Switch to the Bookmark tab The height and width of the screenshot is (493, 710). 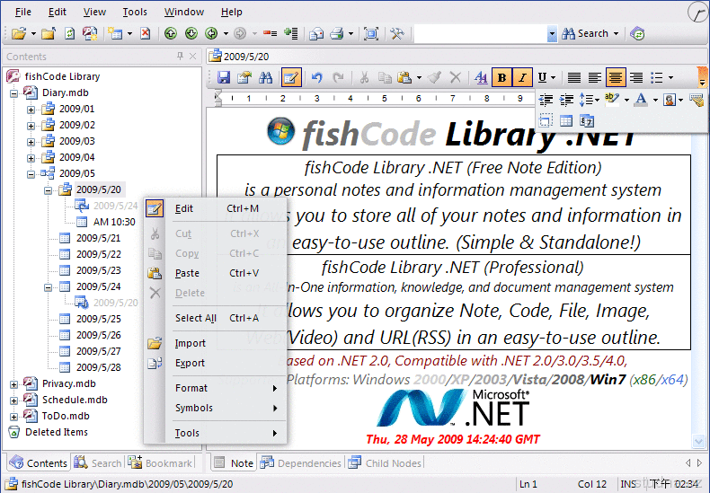click(x=161, y=463)
